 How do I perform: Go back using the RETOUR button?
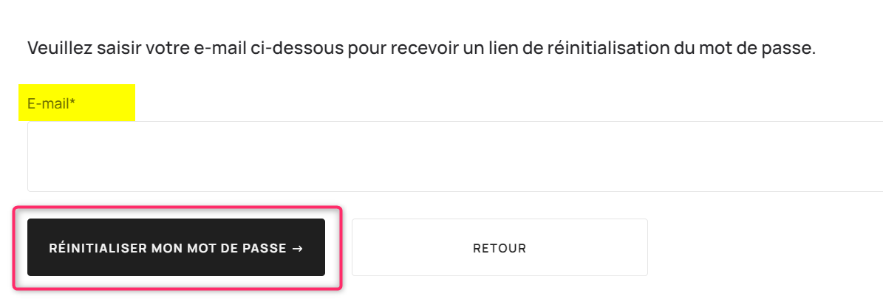point(500,248)
